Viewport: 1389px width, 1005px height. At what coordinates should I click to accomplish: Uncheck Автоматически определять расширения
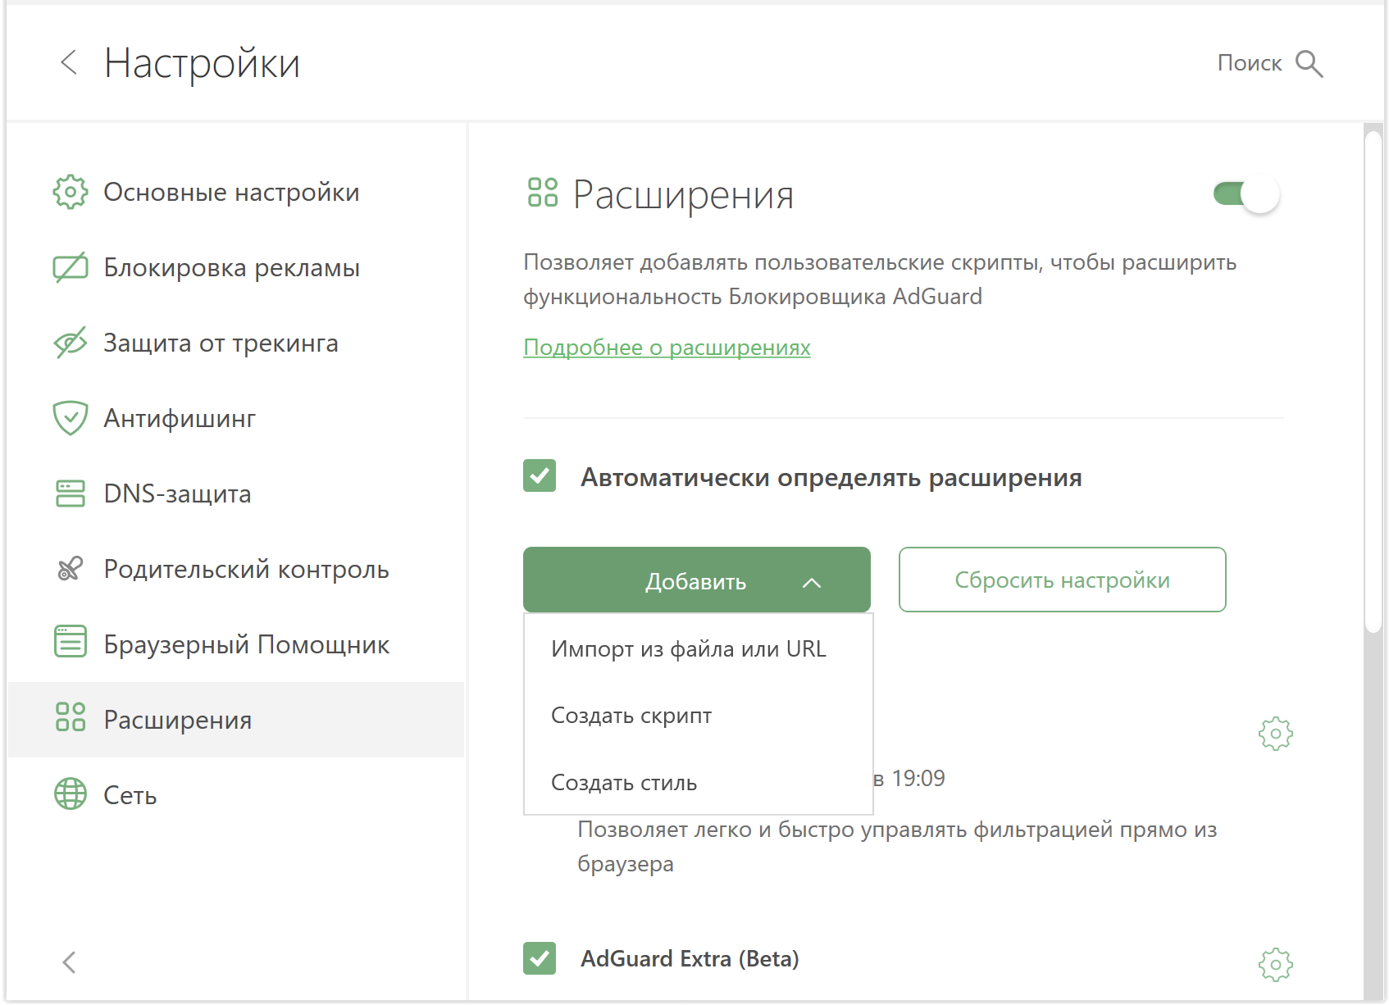click(x=540, y=475)
